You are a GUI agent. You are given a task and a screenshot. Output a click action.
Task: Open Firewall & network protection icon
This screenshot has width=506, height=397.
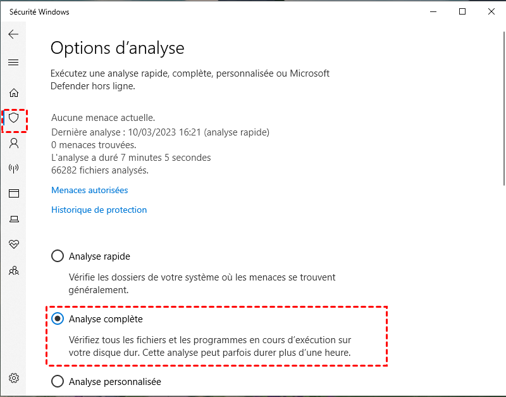tap(13, 168)
